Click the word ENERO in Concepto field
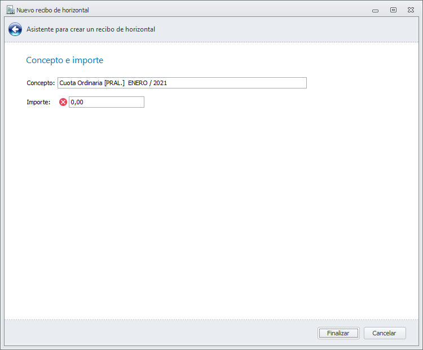The height and width of the screenshot is (350, 423). pyautogui.click(x=138, y=83)
